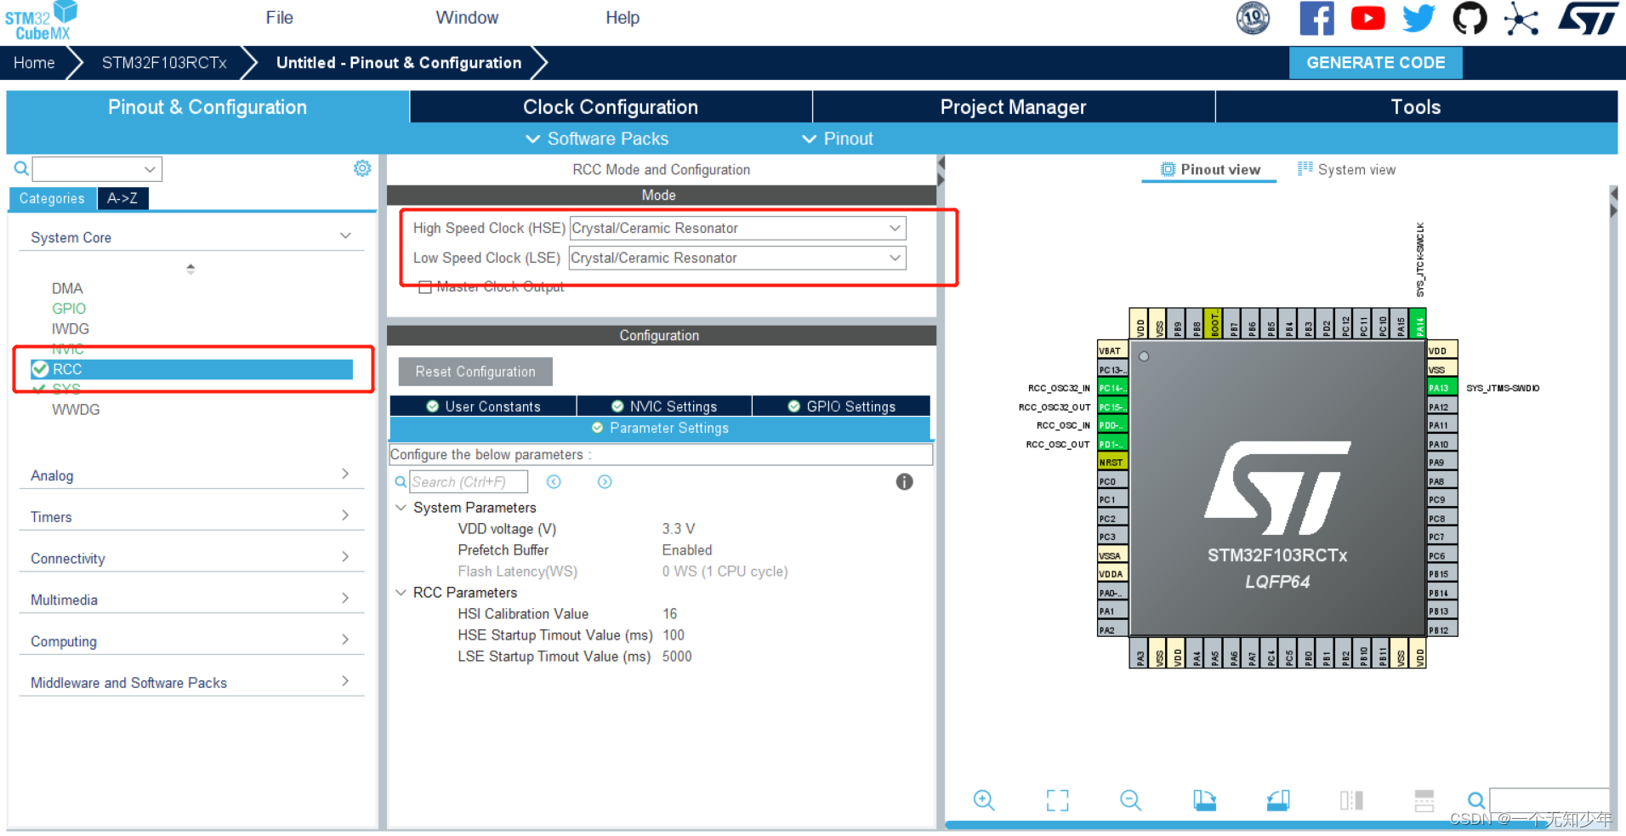Go to next parameter search result

pos(605,481)
